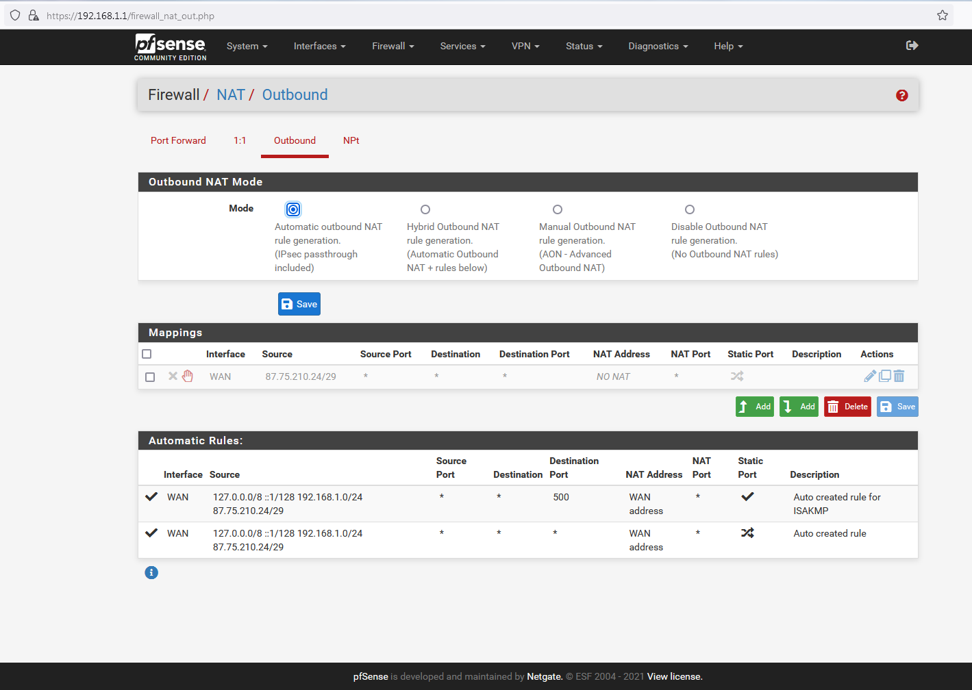Click destination port 500 in Automatic Rules

coord(561,497)
